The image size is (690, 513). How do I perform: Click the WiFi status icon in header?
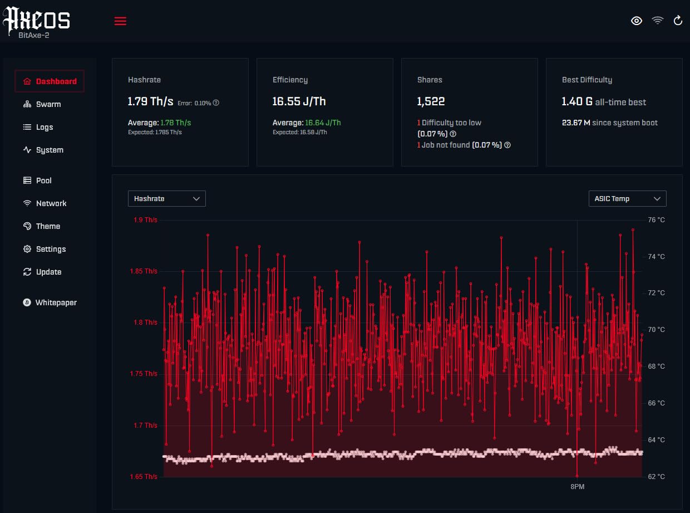tap(658, 21)
